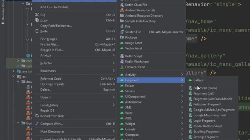The image size is (250, 140).
Task: Open the Resource Manager side panel icon
Action: click(x=3, y=23)
